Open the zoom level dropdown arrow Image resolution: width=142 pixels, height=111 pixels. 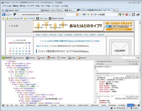coord(140,108)
